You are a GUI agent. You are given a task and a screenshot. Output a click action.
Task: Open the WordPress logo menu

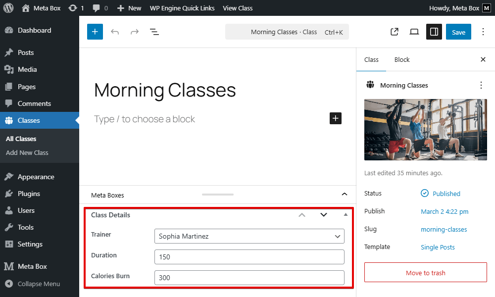8,8
